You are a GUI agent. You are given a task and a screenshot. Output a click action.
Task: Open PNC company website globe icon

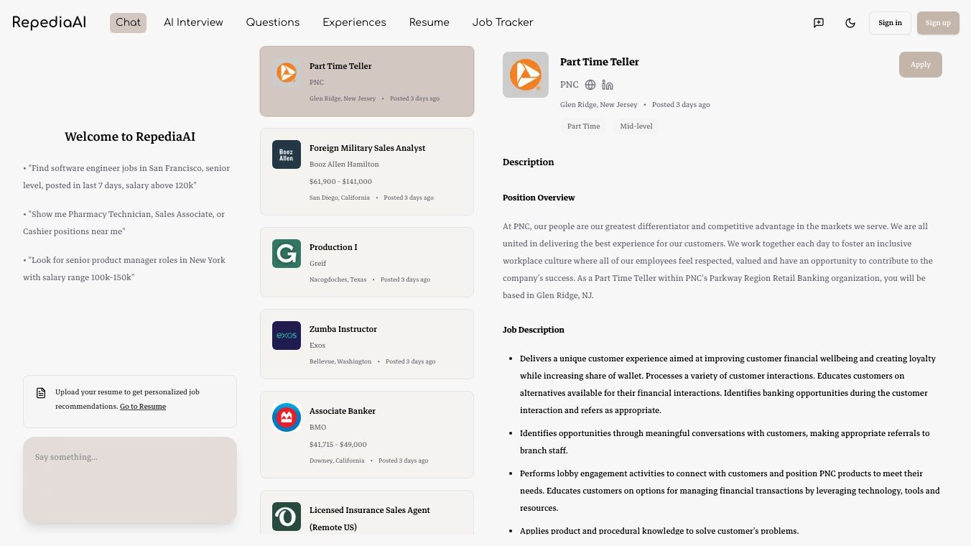click(590, 85)
